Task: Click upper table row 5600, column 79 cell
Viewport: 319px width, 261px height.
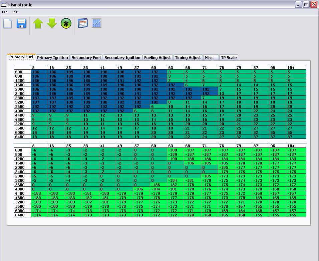Action: tap(244, 128)
